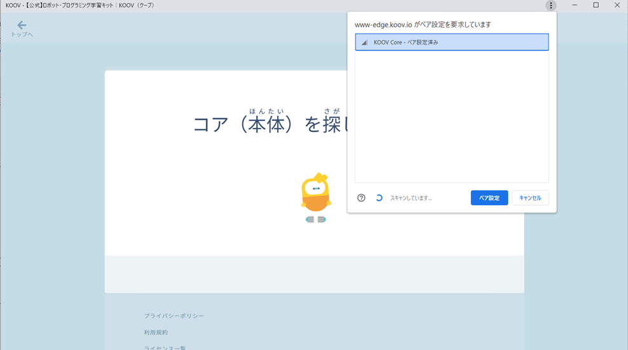The width and height of the screenshot is (628, 350).
Task: Select KOOV Core - ペア設定済み device
Action: click(x=451, y=43)
